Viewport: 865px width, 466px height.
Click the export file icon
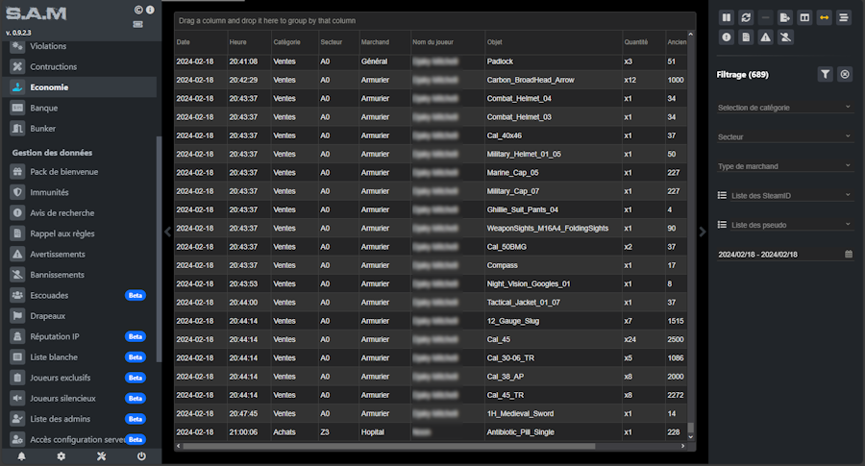pyautogui.click(x=785, y=17)
